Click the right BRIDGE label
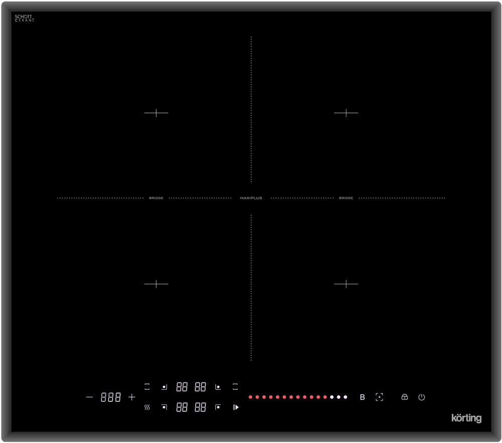The image size is (502, 443). point(346,198)
